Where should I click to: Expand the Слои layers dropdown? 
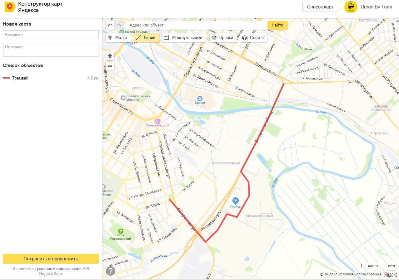[254, 38]
